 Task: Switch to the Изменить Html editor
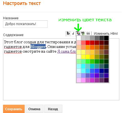[x=106, y=34]
